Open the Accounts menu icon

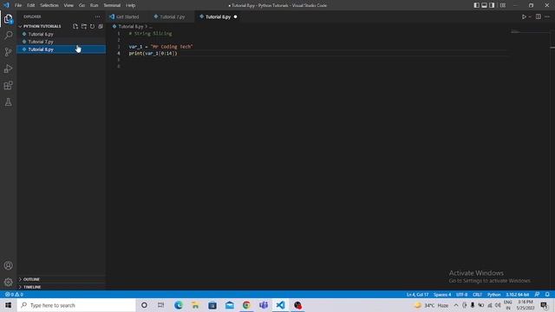pyautogui.click(x=8, y=265)
